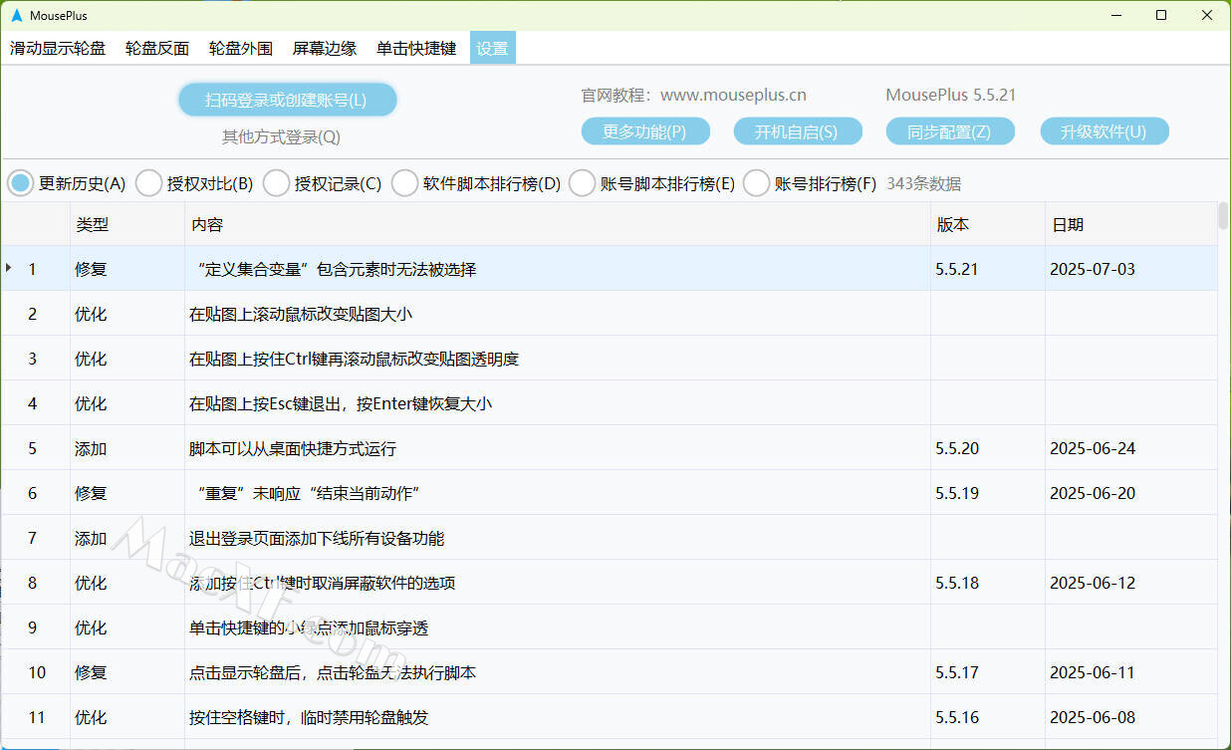Select 脚本可以从桌面快捷方式运行 row
Screen dimensions: 1231x750
point(609,448)
